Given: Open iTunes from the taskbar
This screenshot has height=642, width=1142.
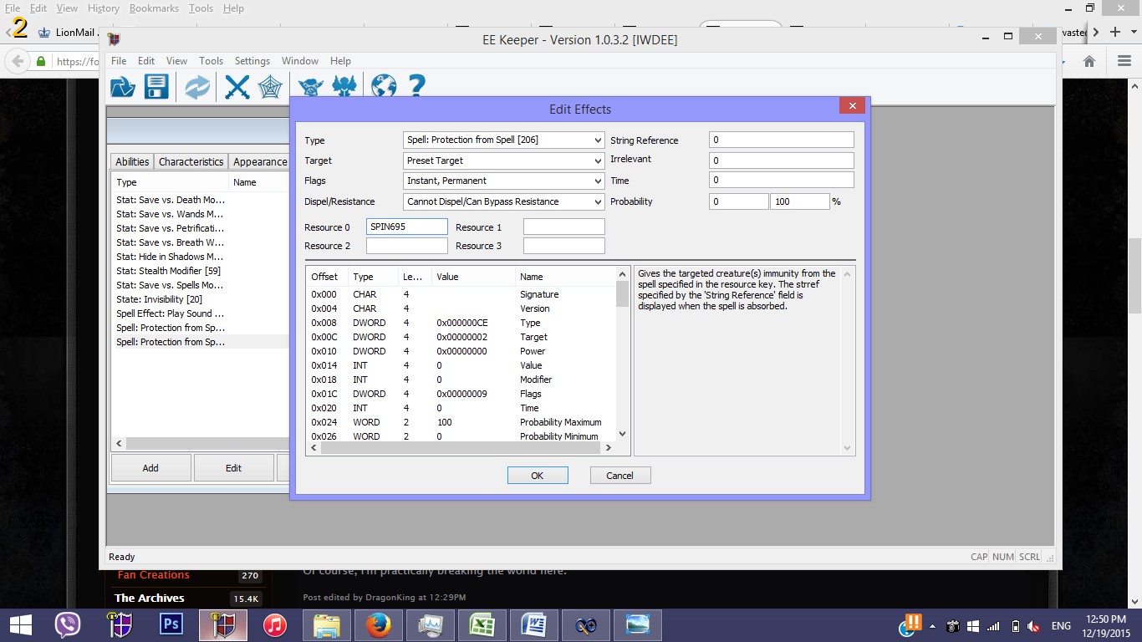Looking at the screenshot, I should click(x=274, y=624).
